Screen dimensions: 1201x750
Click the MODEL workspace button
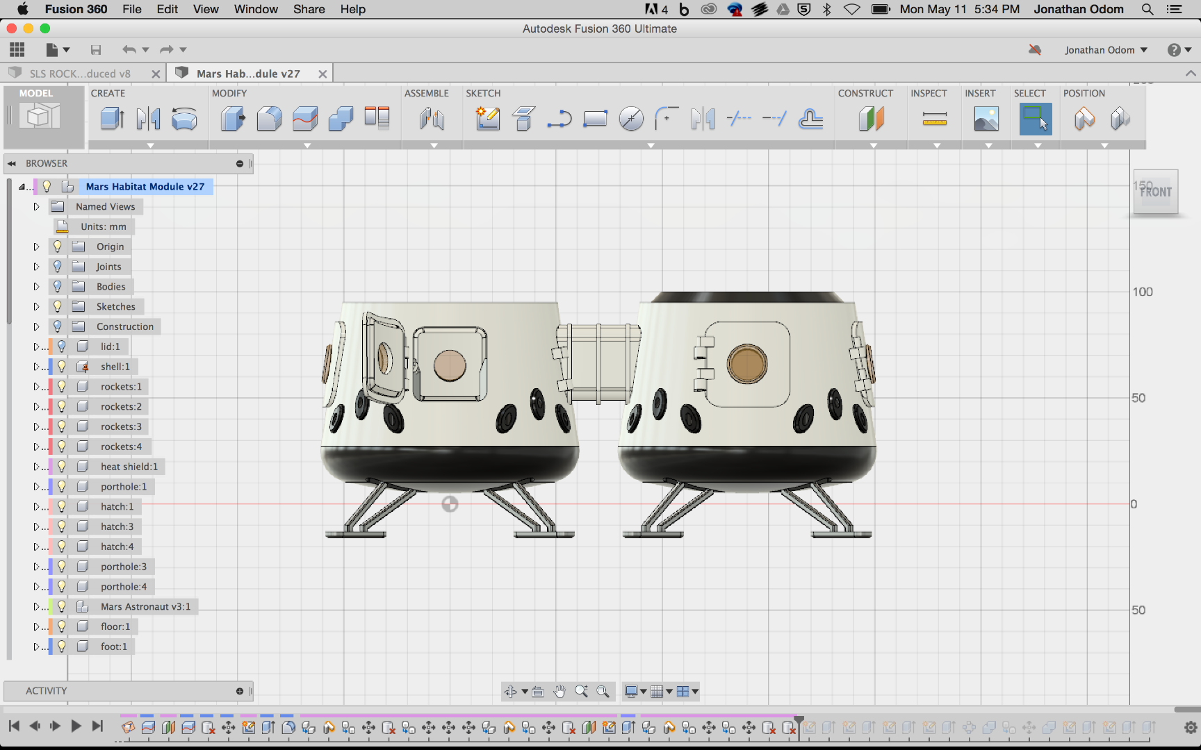[43, 117]
